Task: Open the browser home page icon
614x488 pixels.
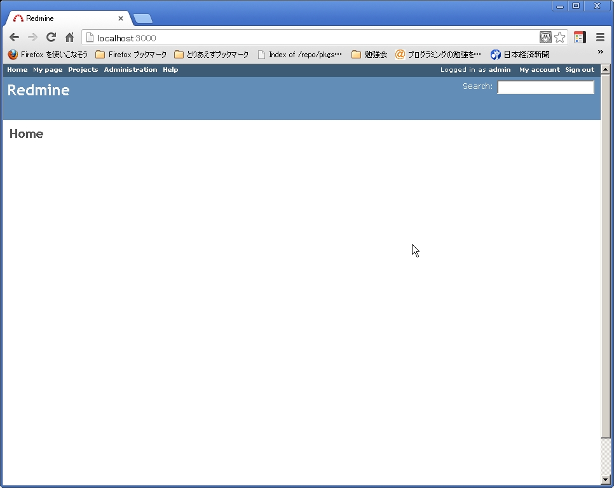Action: pyautogui.click(x=70, y=37)
